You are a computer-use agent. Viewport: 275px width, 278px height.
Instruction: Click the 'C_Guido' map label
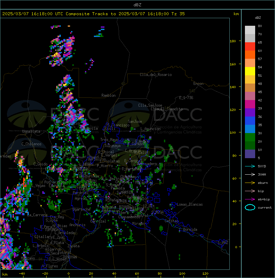click(x=40, y=164)
